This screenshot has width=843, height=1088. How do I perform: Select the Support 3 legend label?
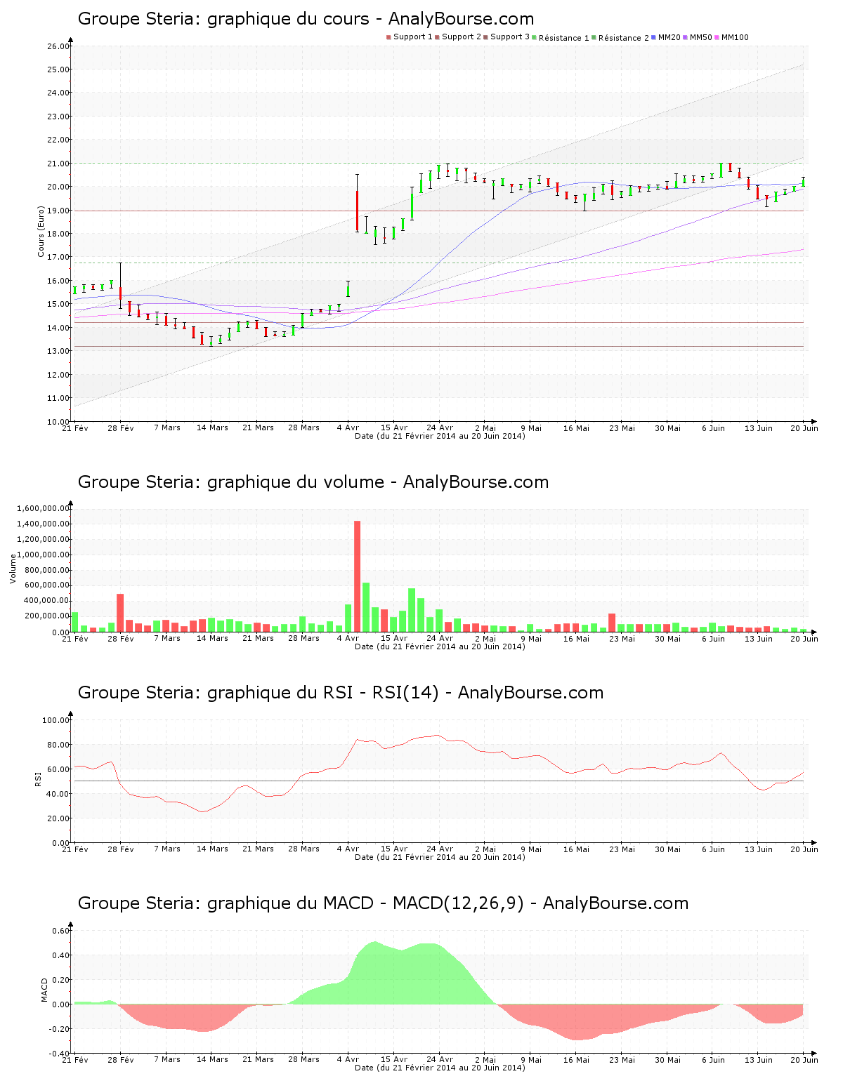coord(510,37)
